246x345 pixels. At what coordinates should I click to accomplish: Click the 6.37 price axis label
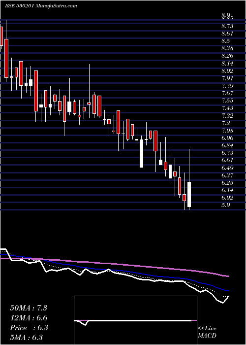coord(227,175)
